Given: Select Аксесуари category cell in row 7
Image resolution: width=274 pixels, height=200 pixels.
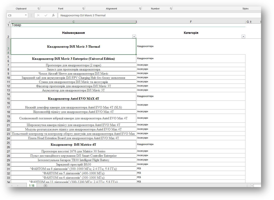Looking at the screenshot, I should click(191, 65).
